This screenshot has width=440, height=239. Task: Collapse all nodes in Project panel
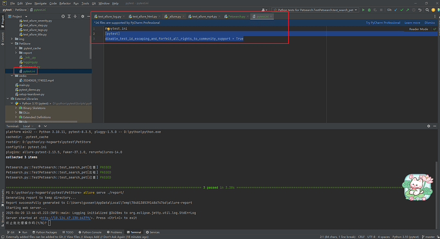pos(75,16)
